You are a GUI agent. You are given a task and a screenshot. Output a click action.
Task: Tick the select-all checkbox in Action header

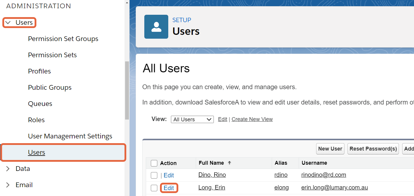pos(154,163)
